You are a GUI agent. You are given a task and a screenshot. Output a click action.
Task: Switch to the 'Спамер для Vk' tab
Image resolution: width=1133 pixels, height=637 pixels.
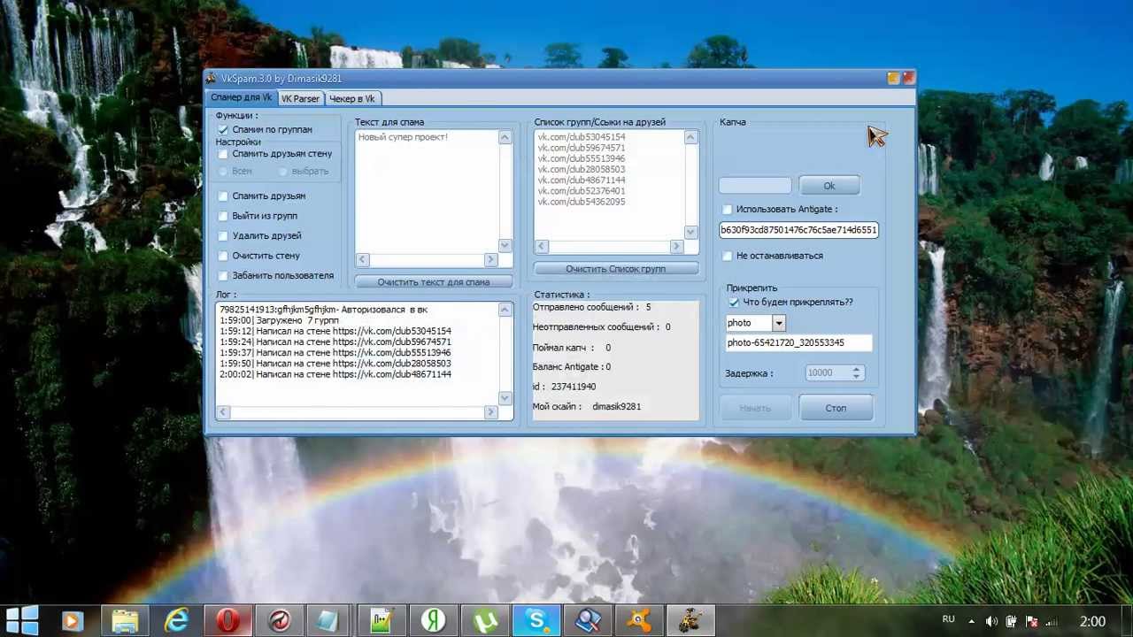click(241, 97)
